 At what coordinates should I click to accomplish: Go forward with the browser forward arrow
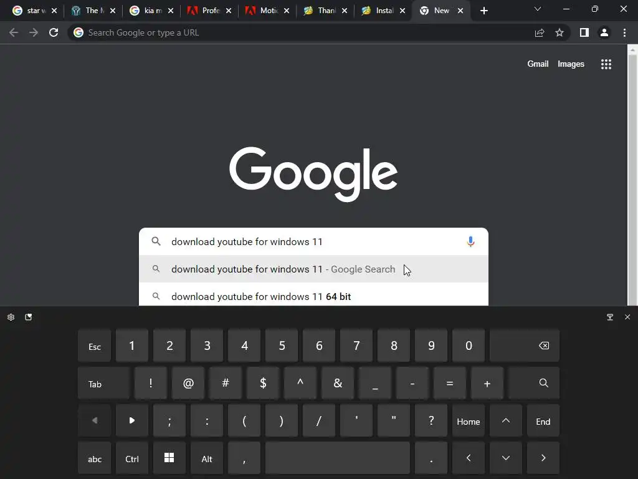pyautogui.click(x=34, y=32)
